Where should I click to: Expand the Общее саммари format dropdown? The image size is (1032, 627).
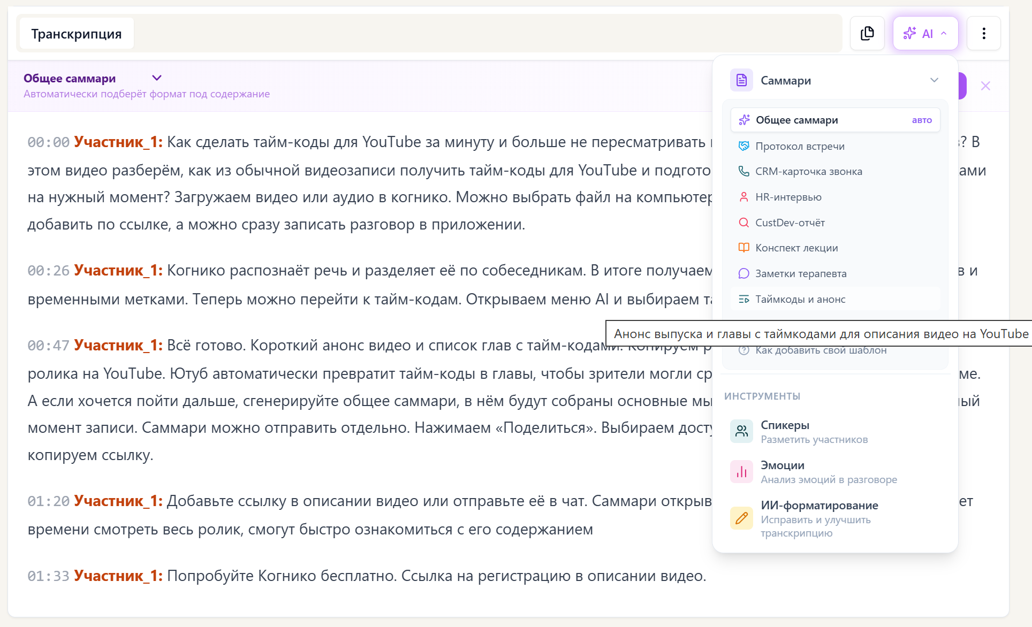pos(157,78)
